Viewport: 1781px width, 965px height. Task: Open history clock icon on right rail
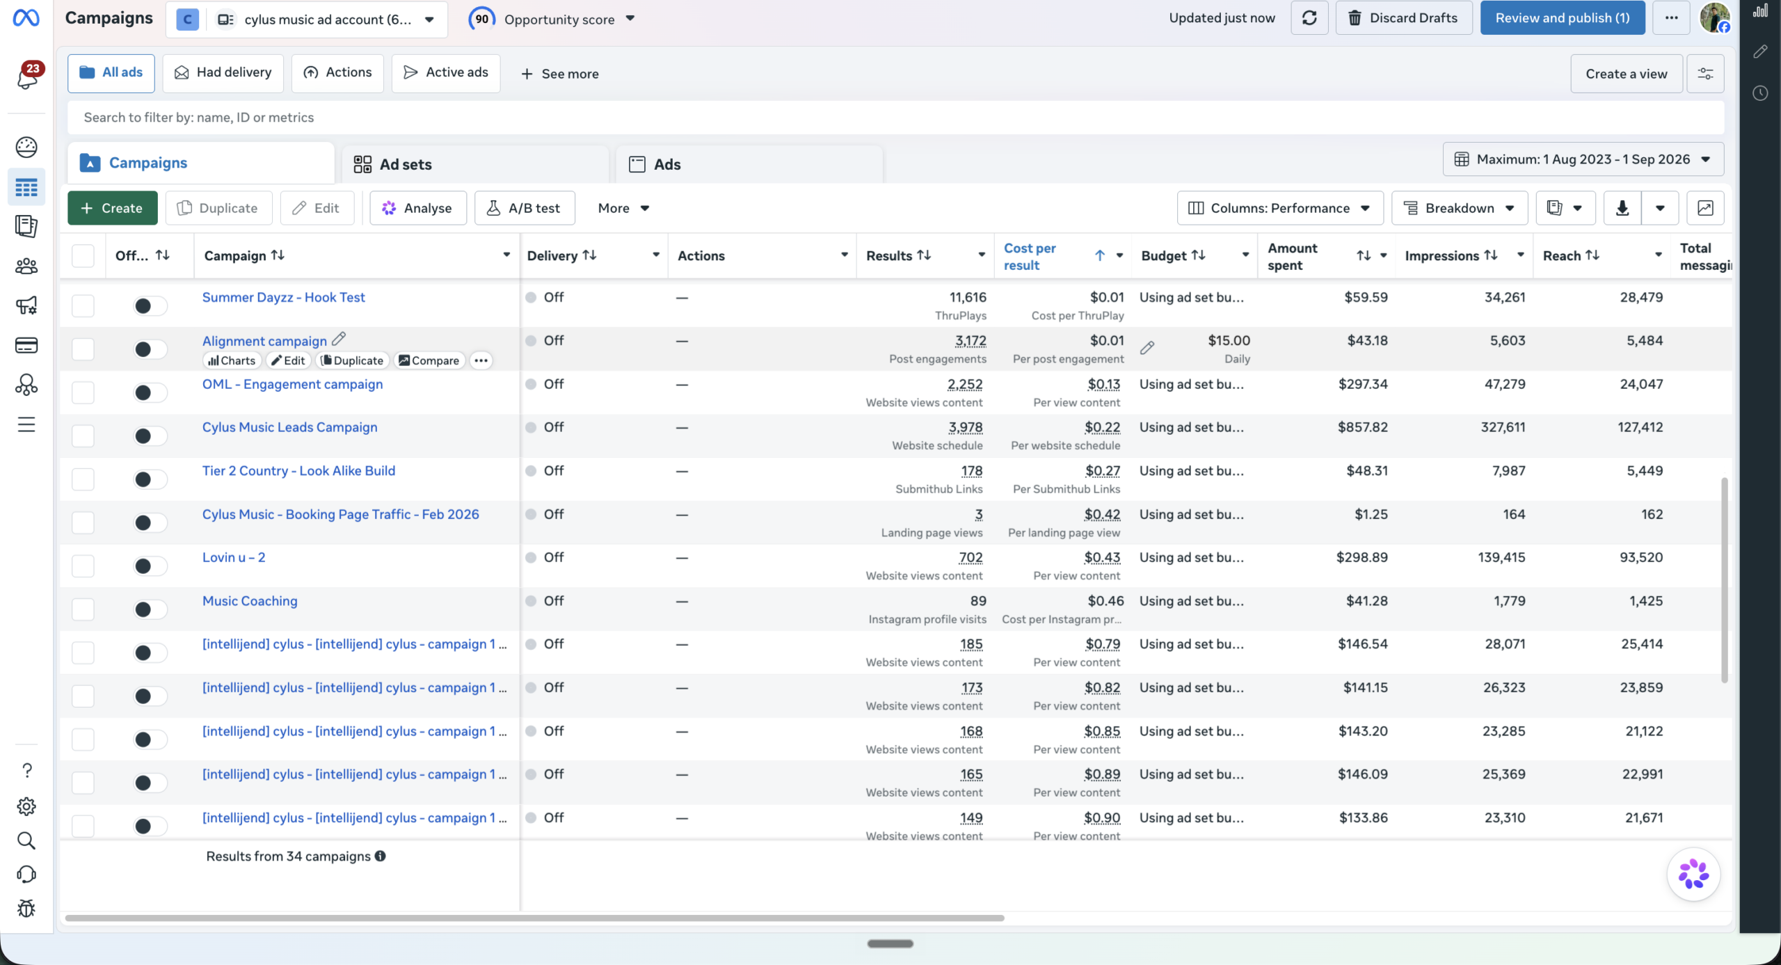tap(1760, 93)
